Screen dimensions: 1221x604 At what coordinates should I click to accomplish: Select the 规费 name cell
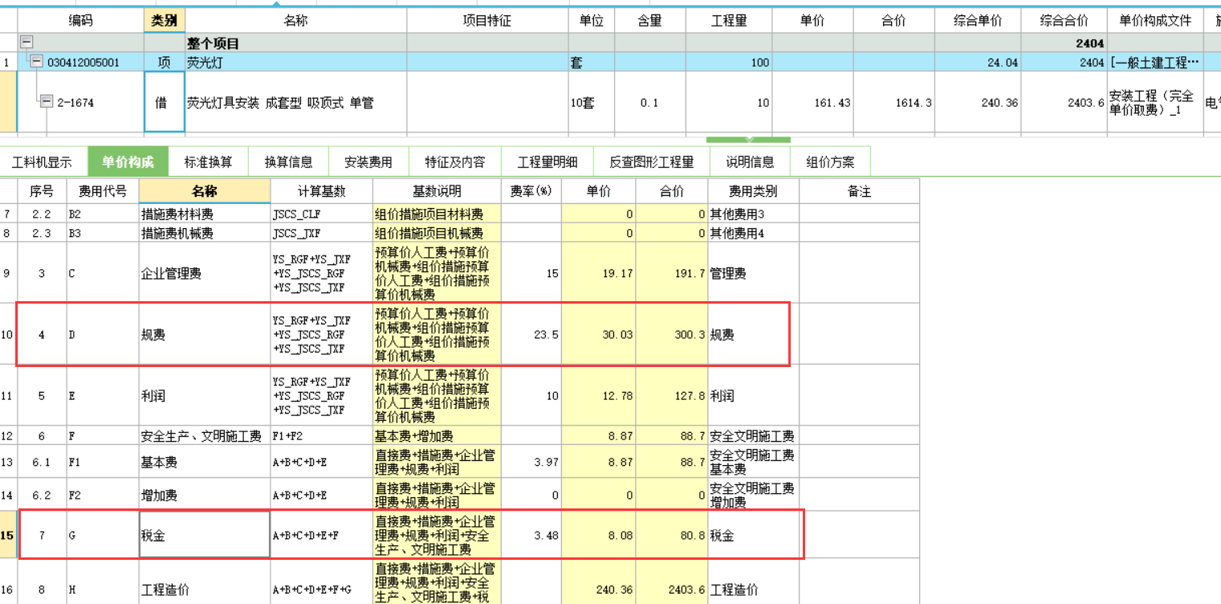[x=204, y=334]
